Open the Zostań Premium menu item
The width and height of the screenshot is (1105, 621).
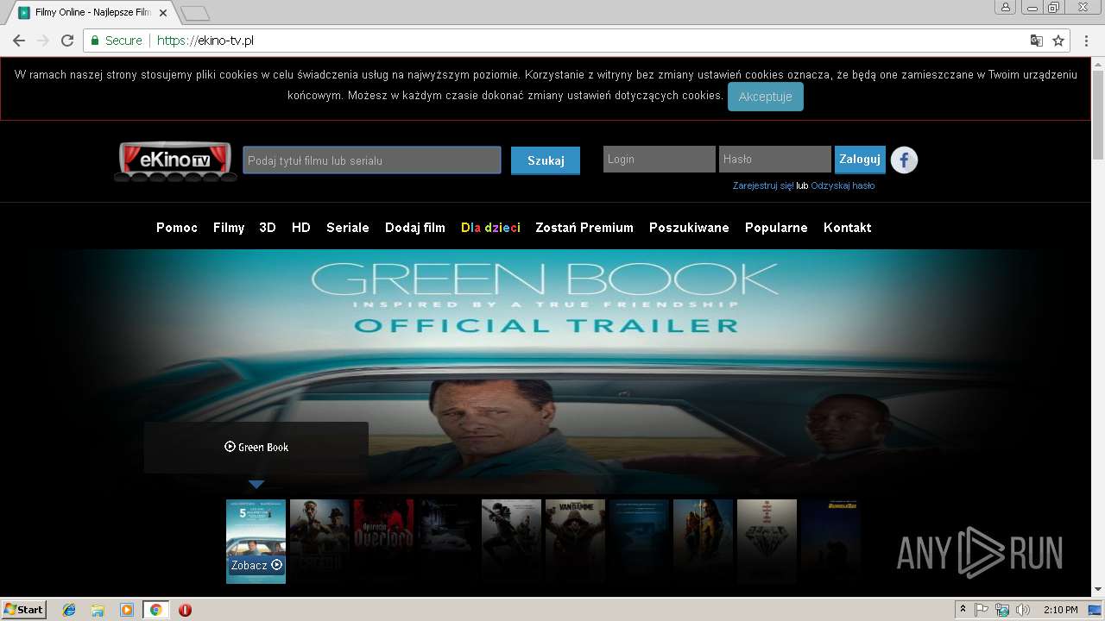[x=584, y=228]
